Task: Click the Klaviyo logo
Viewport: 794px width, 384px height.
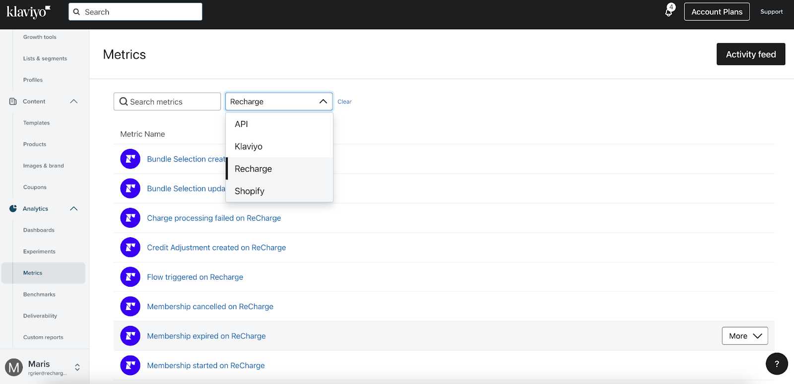Action: click(28, 12)
